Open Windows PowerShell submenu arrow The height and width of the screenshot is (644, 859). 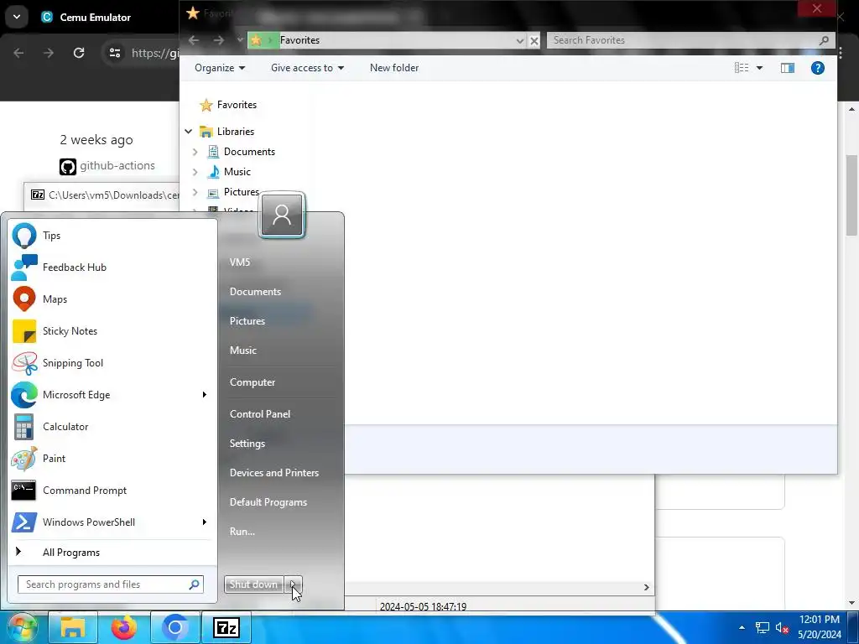coord(205,522)
